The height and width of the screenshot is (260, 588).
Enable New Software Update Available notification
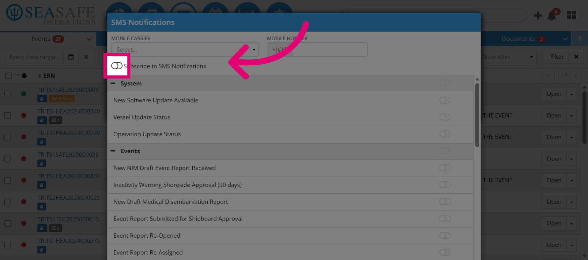[445, 100]
